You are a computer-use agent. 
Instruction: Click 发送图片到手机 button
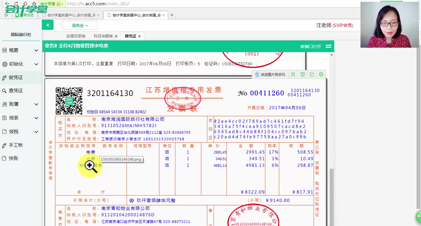[x=270, y=75]
